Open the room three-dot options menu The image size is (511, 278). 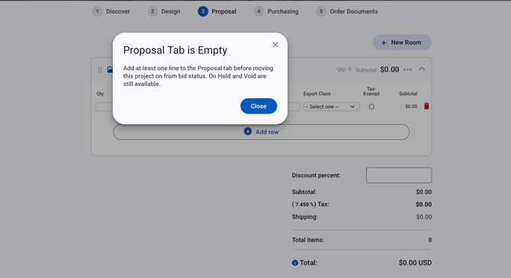click(407, 69)
